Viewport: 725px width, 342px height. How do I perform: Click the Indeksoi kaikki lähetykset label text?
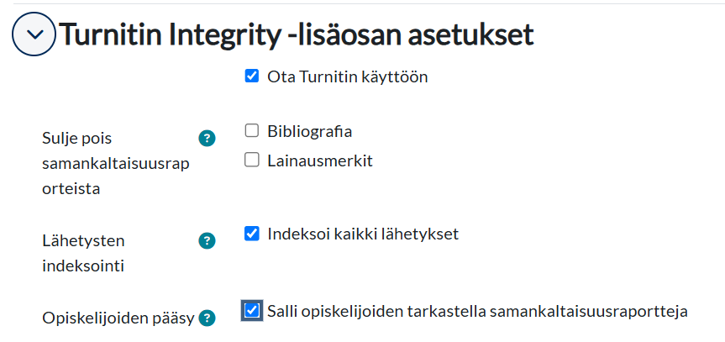[363, 234]
